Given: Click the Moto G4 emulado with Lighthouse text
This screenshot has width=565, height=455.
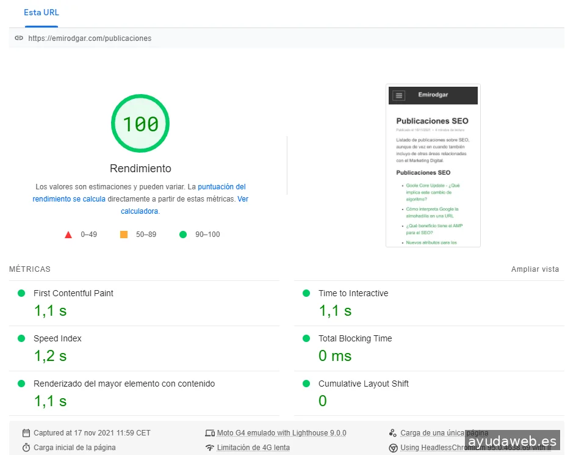Looking at the screenshot, I should (281, 433).
